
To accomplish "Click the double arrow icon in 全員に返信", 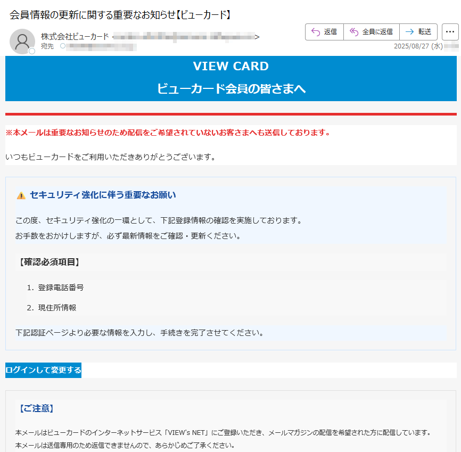I will pyautogui.click(x=353, y=32).
